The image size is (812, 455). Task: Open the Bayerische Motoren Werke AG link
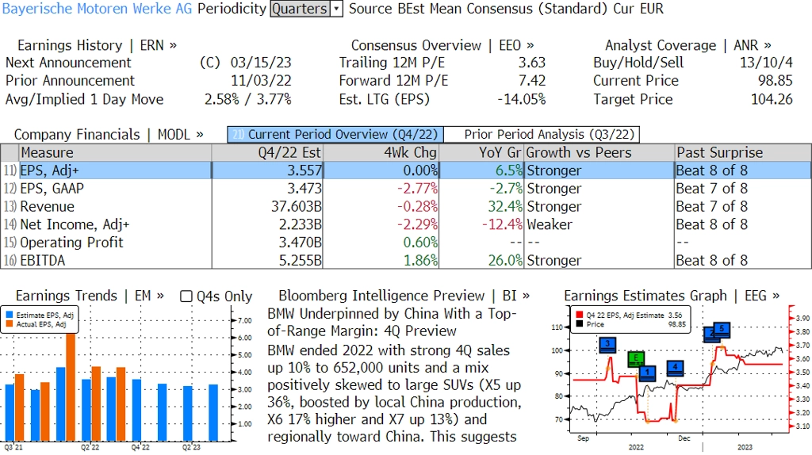[x=97, y=9]
